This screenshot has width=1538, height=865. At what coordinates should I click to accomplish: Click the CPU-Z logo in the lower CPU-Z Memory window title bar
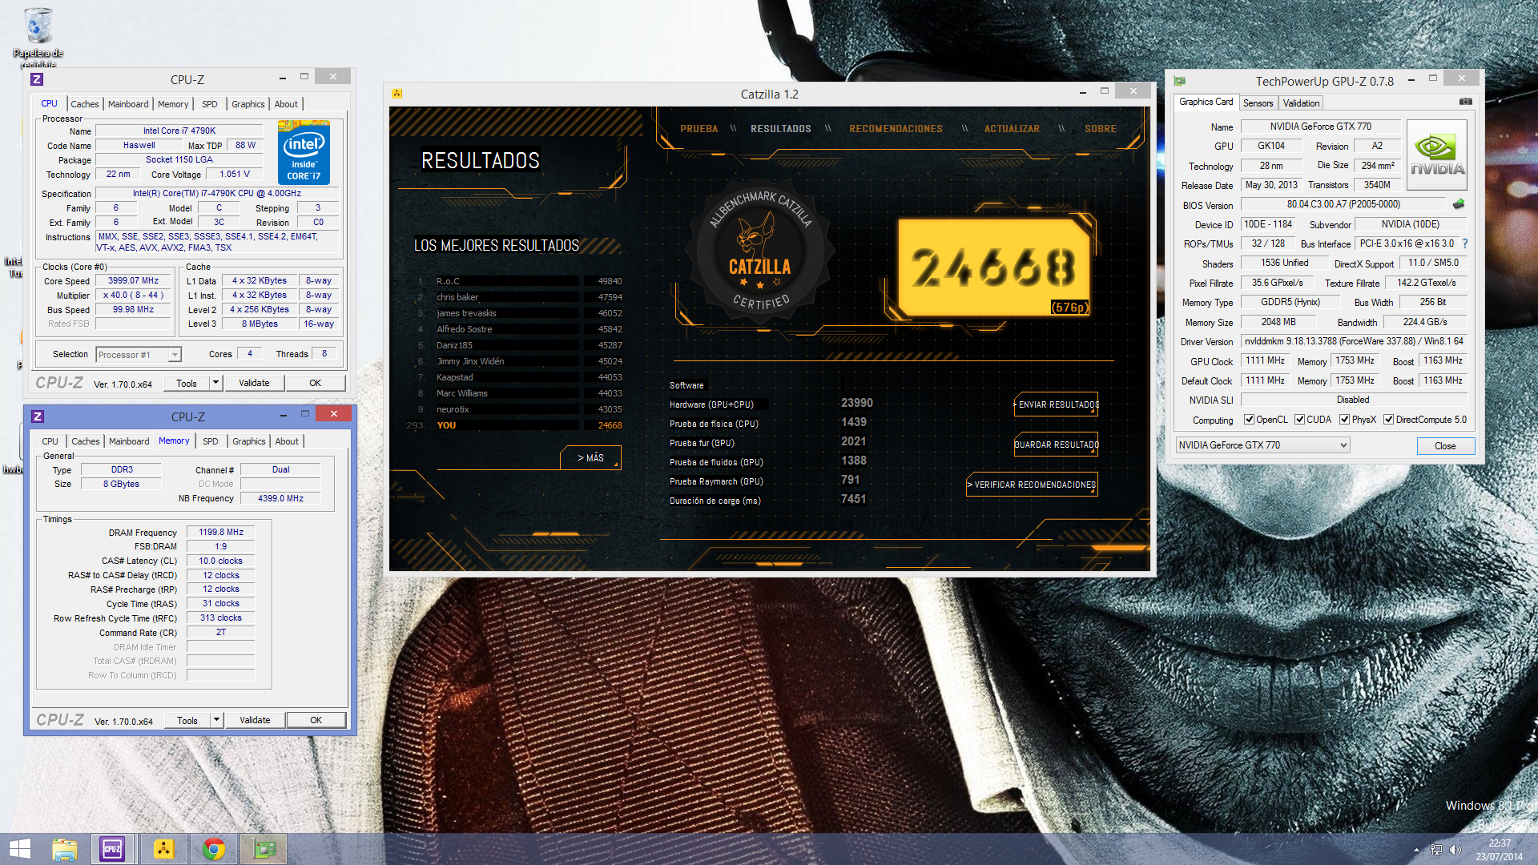38,416
